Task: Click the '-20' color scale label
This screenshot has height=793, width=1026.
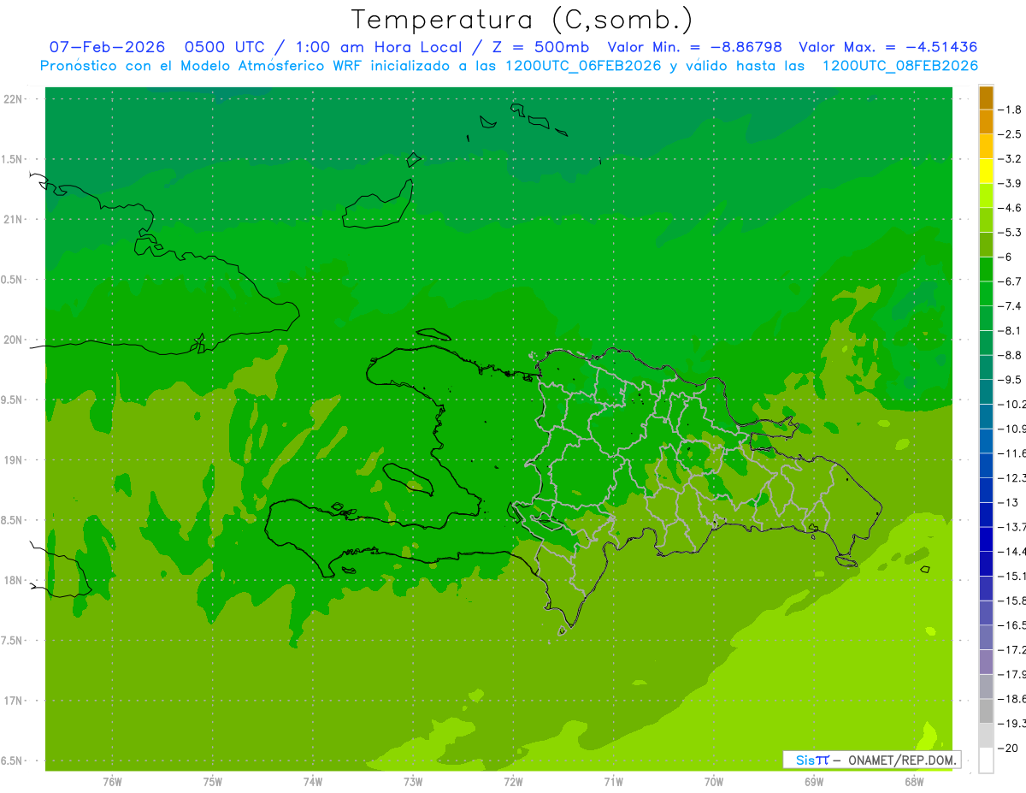Action: click(x=1009, y=748)
